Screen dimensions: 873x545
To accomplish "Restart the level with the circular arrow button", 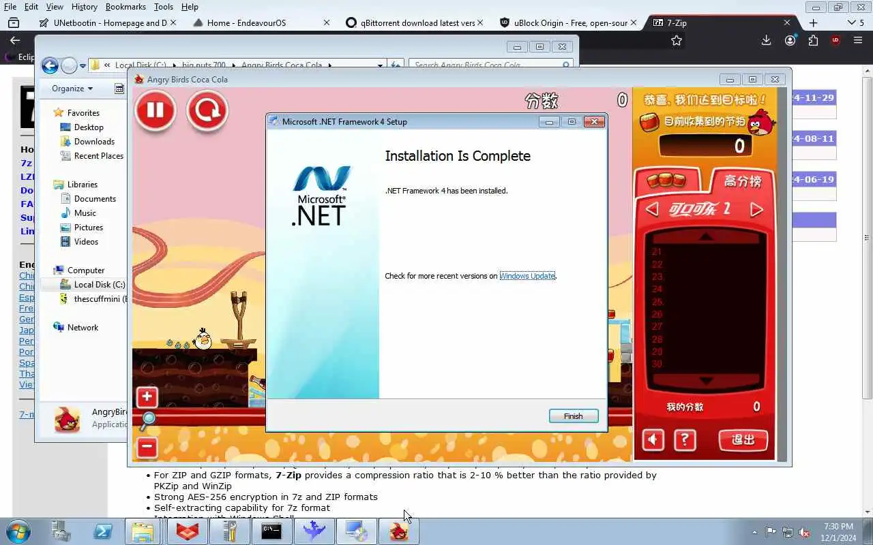I will click(207, 110).
